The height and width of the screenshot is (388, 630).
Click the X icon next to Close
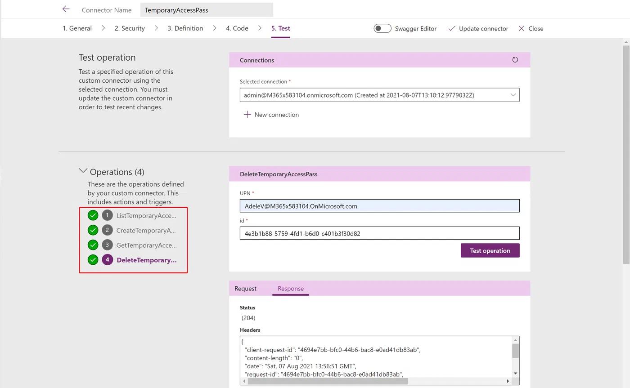click(x=522, y=28)
